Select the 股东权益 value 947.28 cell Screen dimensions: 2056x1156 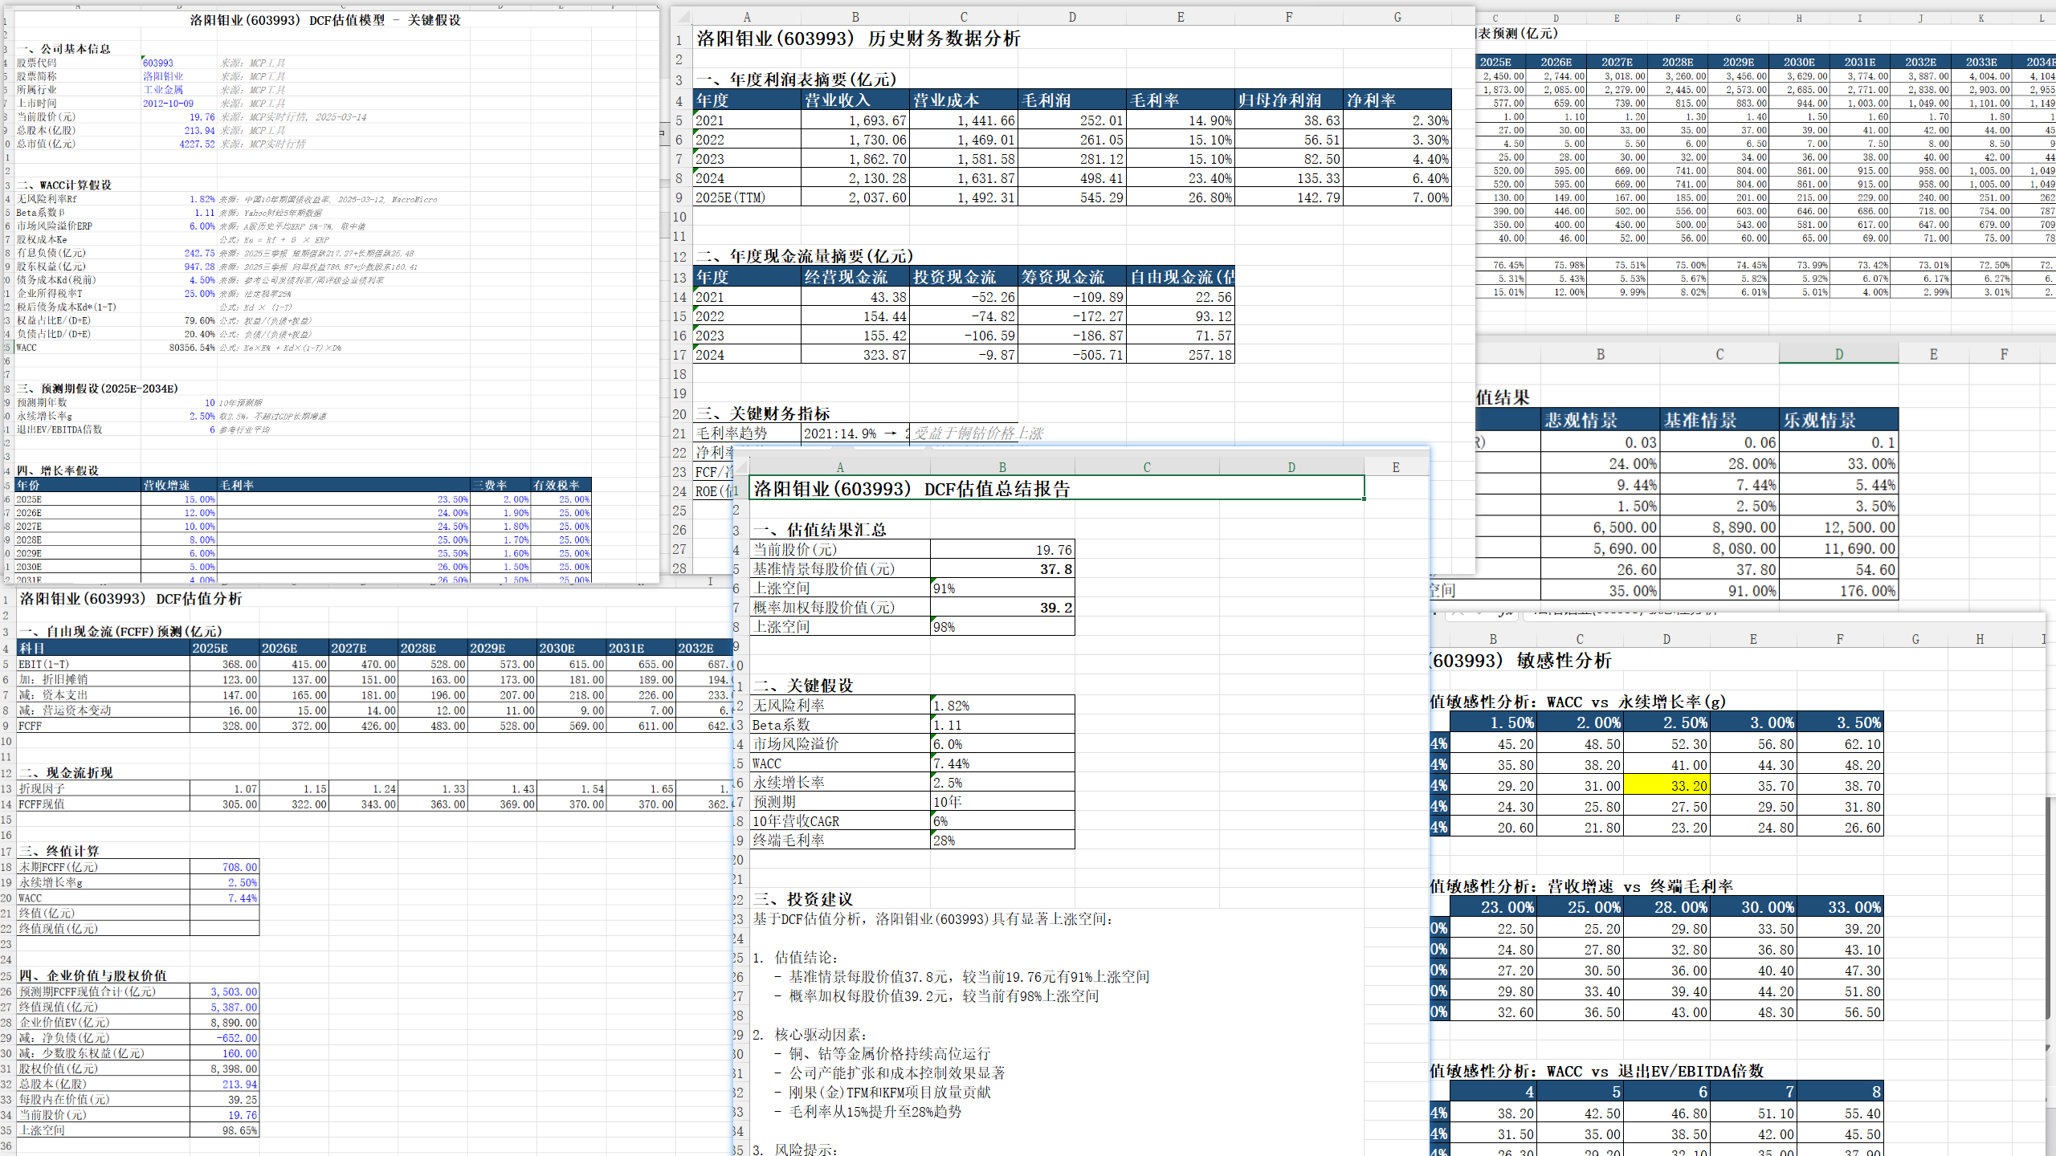(179, 267)
